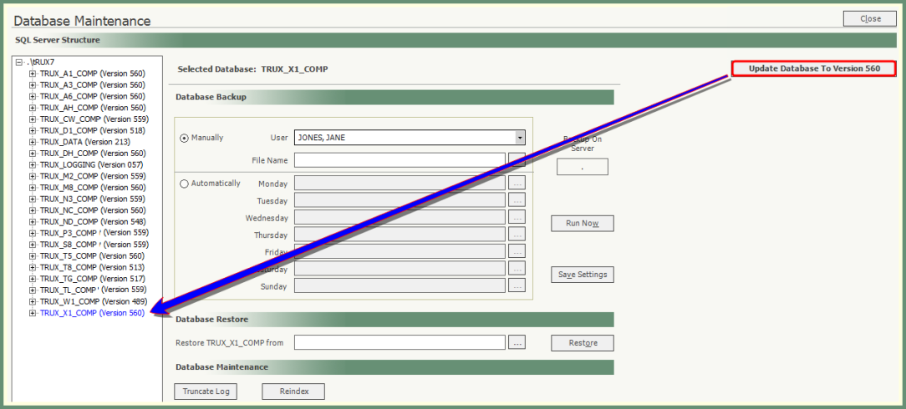Click the Reindex button
The image size is (906, 409).
click(x=293, y=391)
